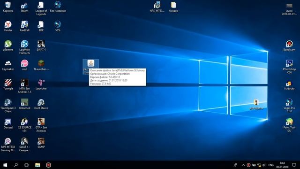300x169 pixels.
Task: Select the LogMeIn Hamachi icon
Action: click(24, 47)
